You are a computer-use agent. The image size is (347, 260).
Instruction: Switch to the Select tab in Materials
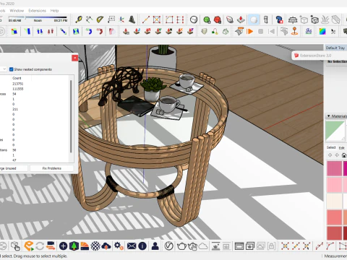(x=331, y=147)
